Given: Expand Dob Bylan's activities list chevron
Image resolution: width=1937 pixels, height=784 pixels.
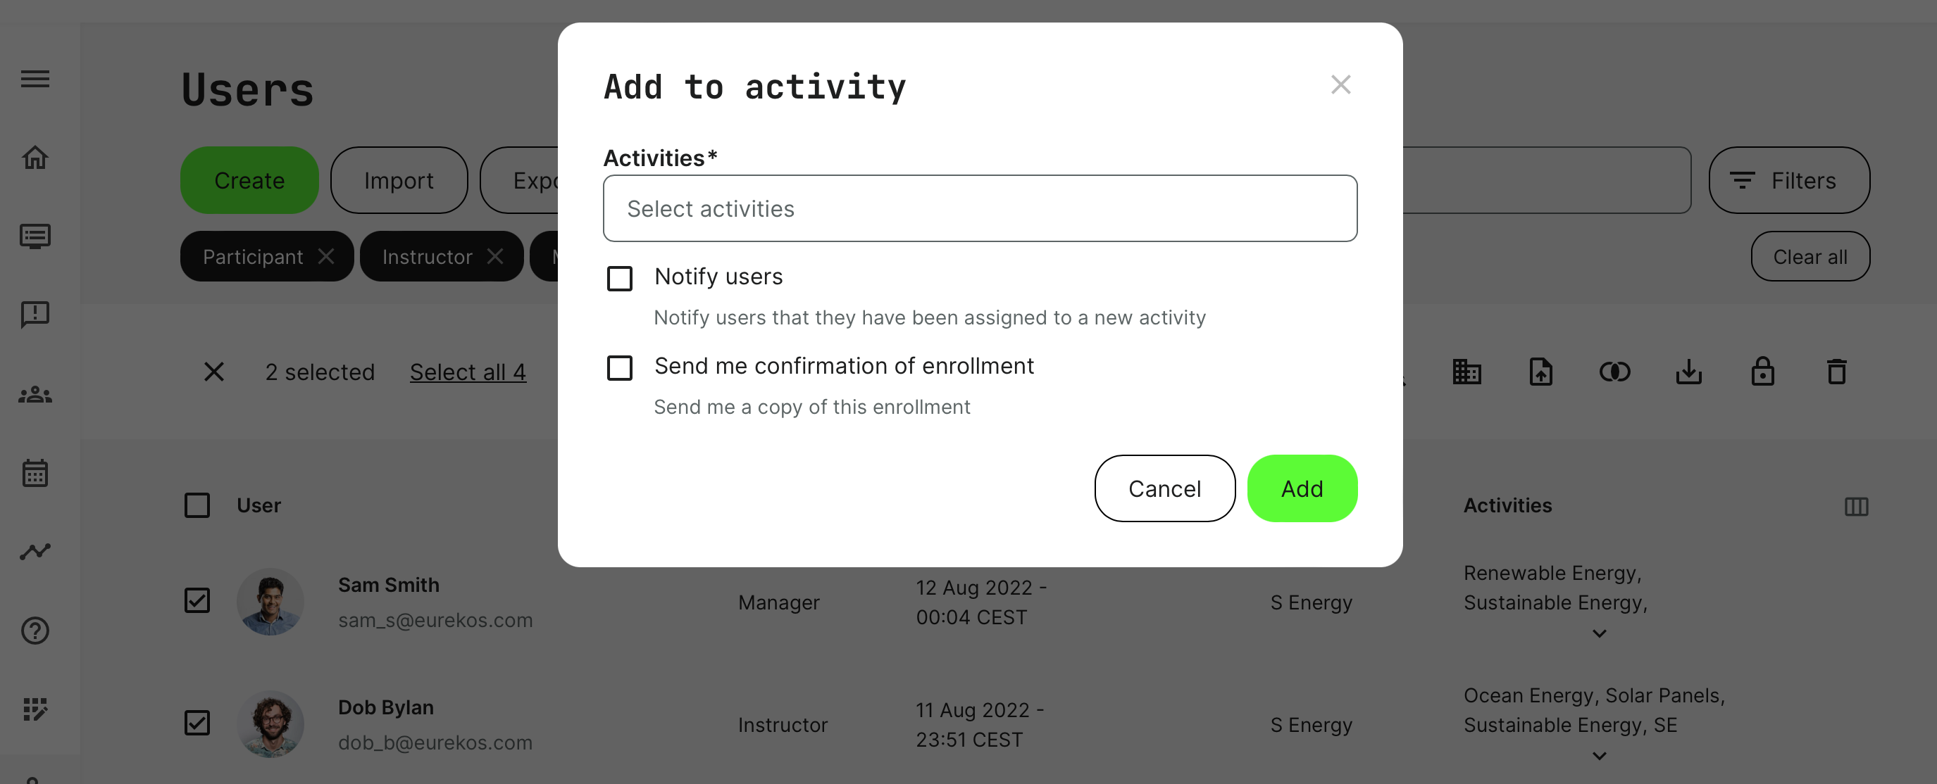Looking at the screenshot, I should coord(1600,757).
